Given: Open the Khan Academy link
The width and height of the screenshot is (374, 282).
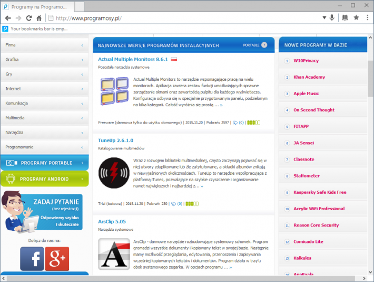Looking at the screenshot, I should coord(309,77).
